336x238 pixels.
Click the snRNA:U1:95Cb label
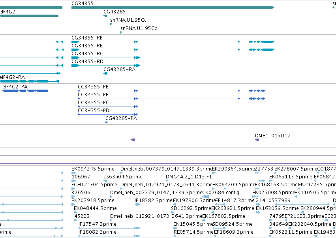coord(139,28)
